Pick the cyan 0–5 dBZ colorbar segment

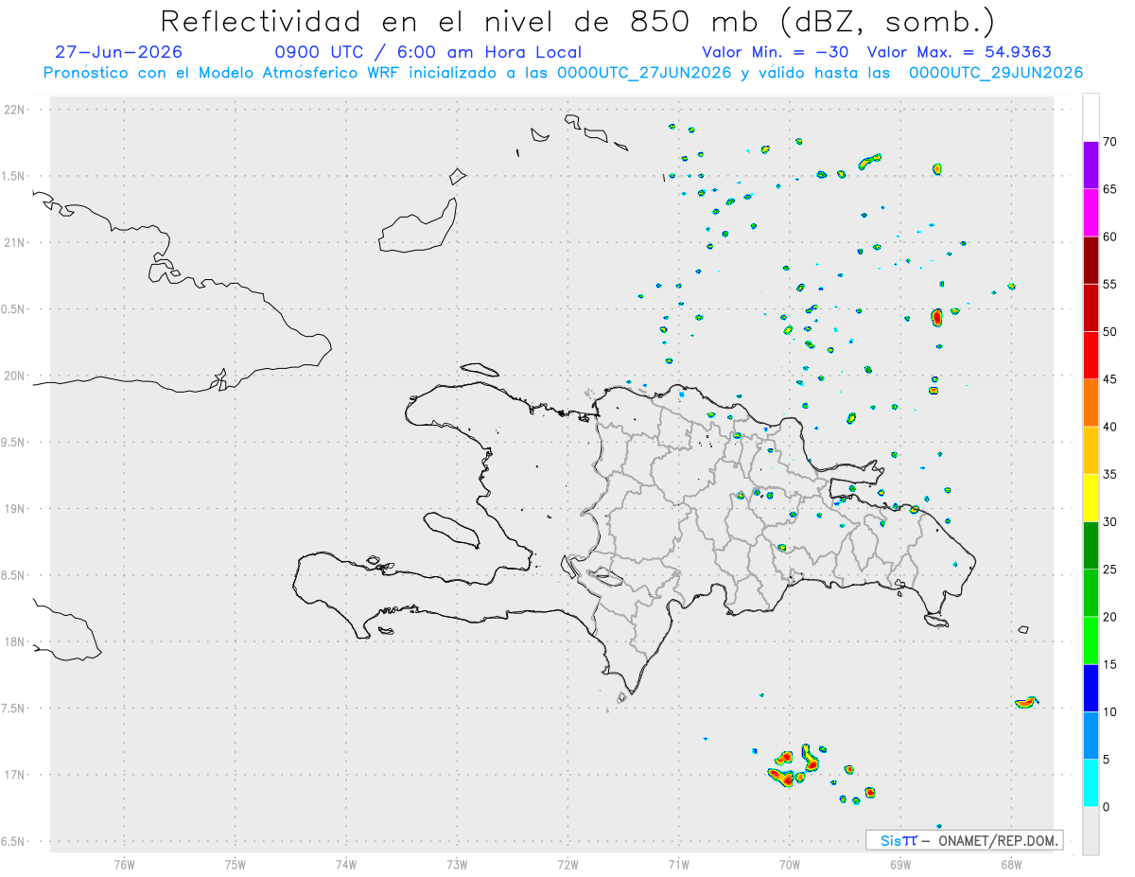1091,783
